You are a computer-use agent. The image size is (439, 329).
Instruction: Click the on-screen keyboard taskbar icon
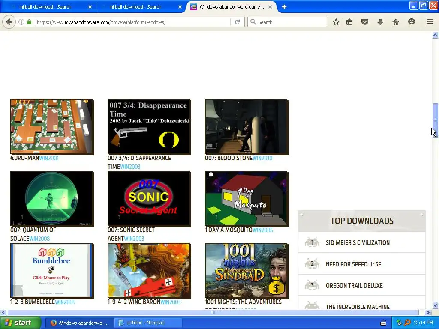pos(383,323)
